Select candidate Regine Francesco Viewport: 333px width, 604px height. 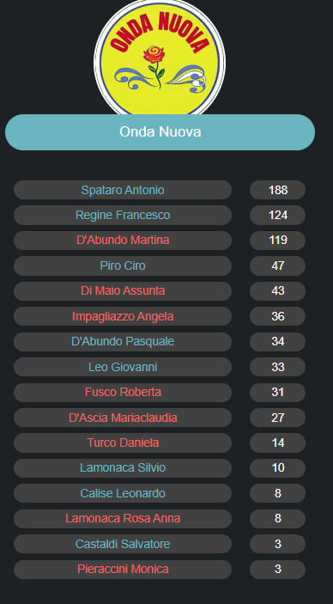(123, 215)
